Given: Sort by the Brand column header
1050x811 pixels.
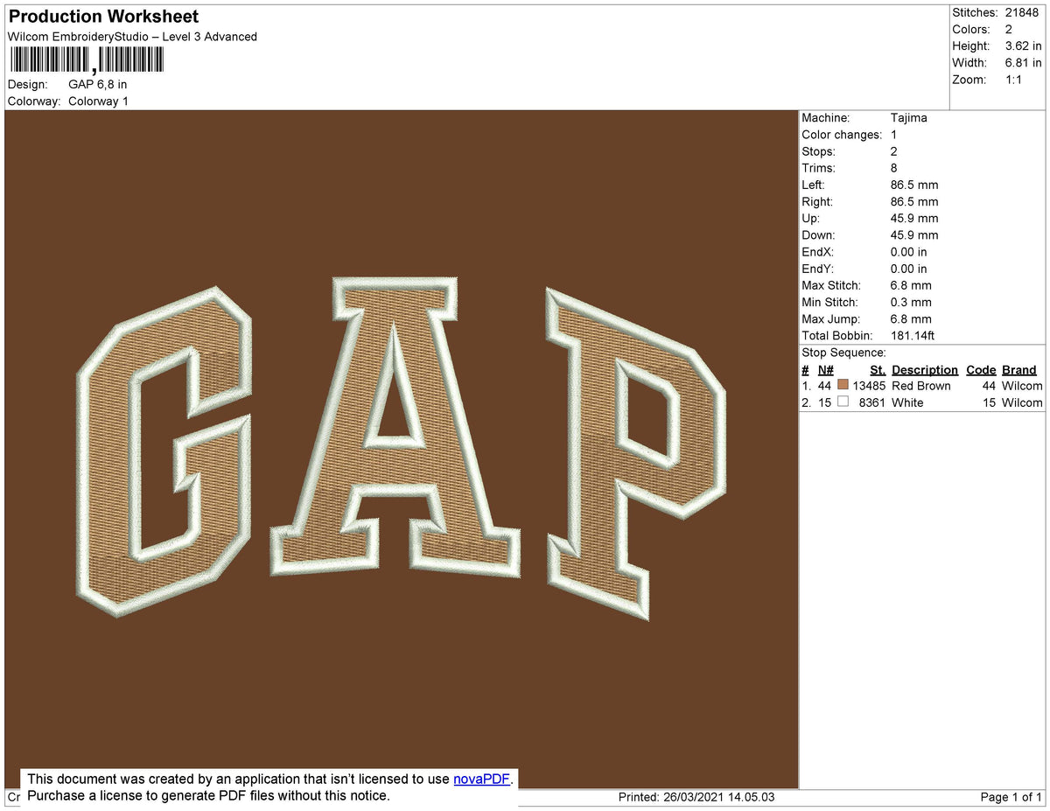Looking at the screenshot, I should [x=1019, y=369].
